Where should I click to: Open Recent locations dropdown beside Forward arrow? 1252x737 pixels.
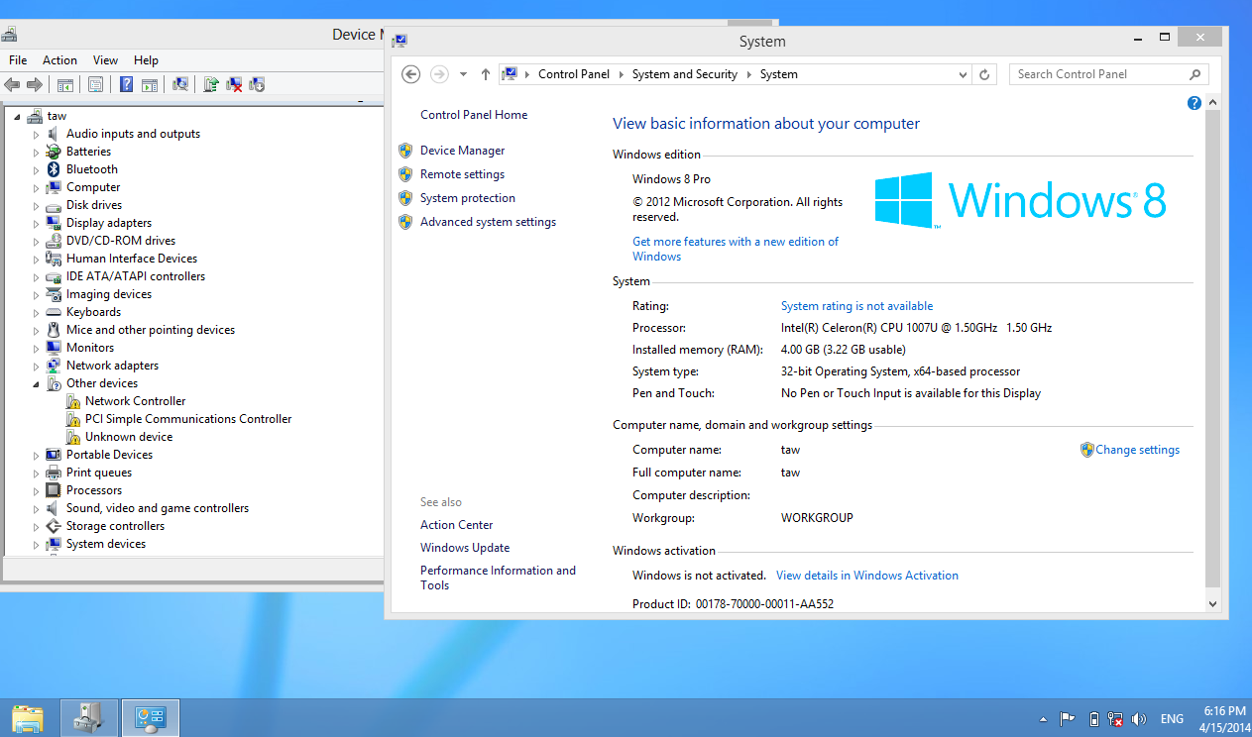tap(463, 74)
